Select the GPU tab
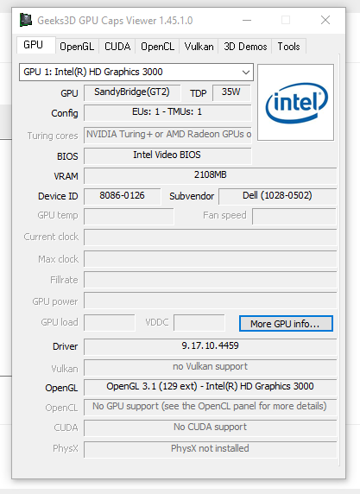This screenshot has width=360, height=494. coord(35,46)
